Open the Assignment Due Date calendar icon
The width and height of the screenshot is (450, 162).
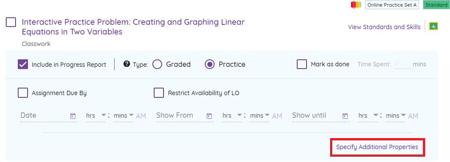(73, 116)
